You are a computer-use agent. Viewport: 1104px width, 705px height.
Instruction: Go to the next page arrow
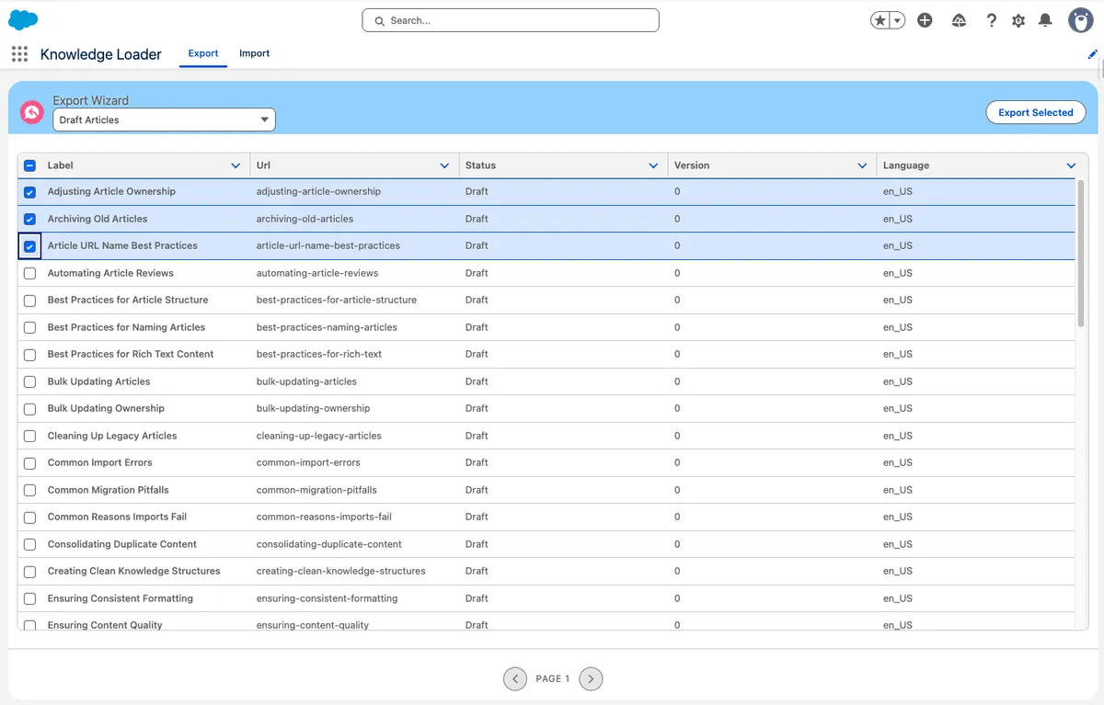click(591, 678)
